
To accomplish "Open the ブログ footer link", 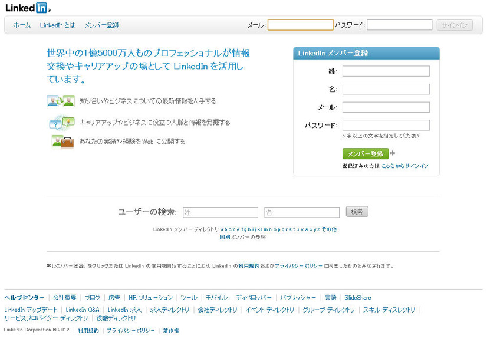I will (93, 298).
